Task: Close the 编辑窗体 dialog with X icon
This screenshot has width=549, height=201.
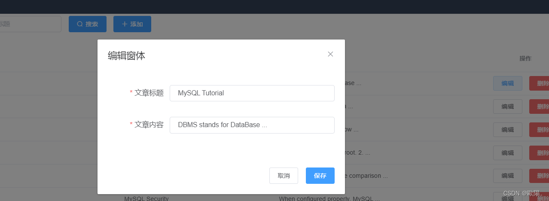Action: click(330, 54)
